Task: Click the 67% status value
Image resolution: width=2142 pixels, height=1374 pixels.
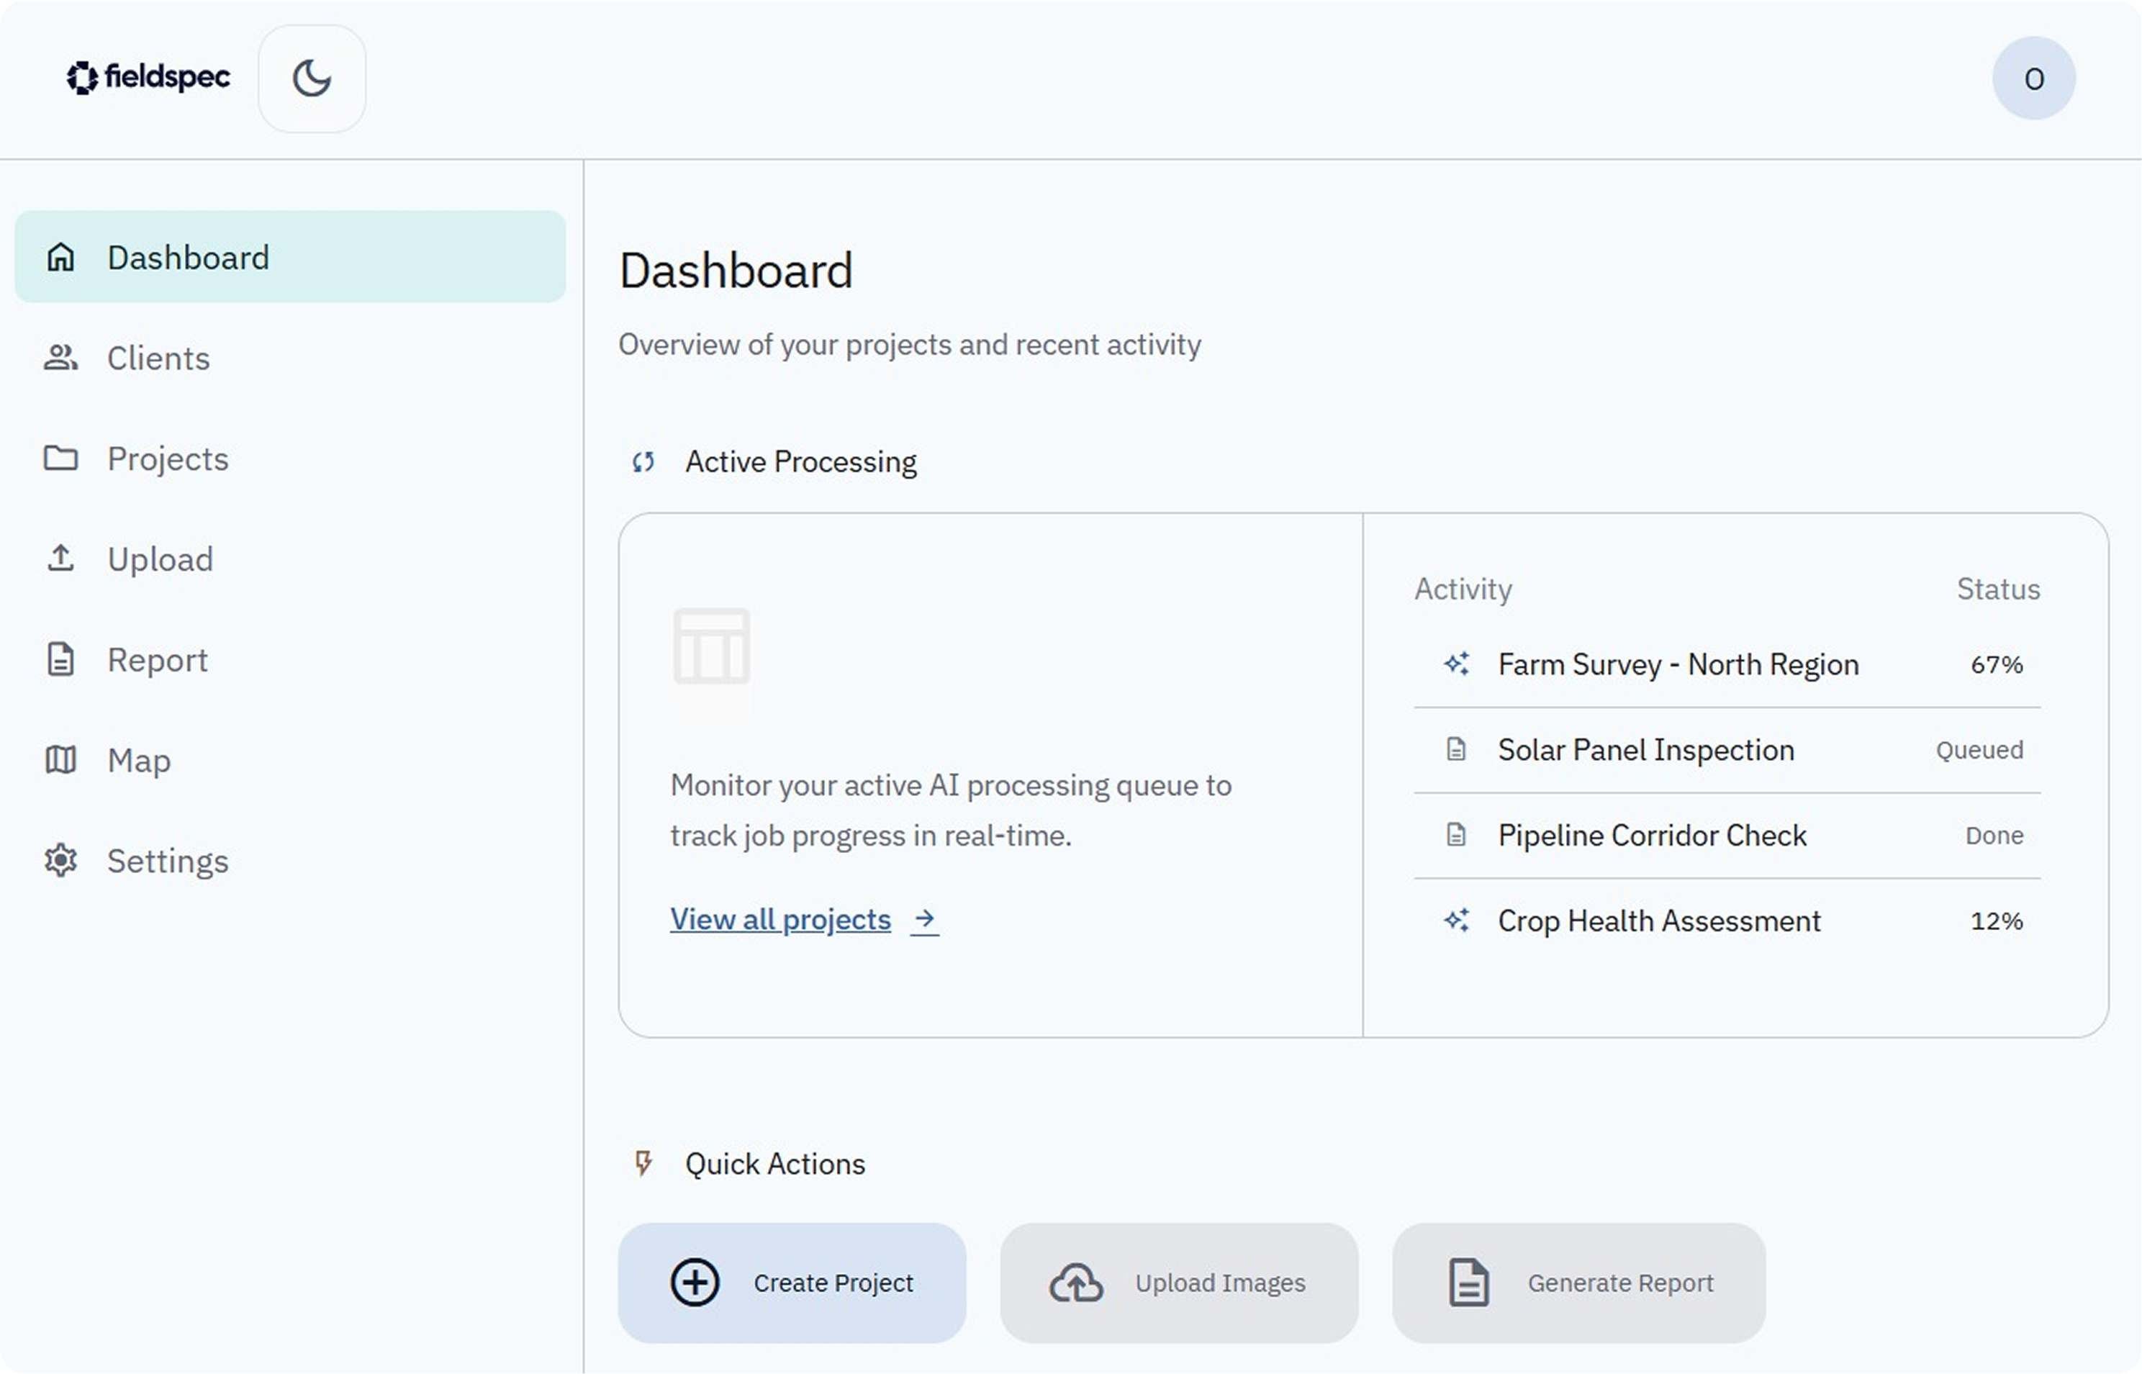Action: 1997,665
